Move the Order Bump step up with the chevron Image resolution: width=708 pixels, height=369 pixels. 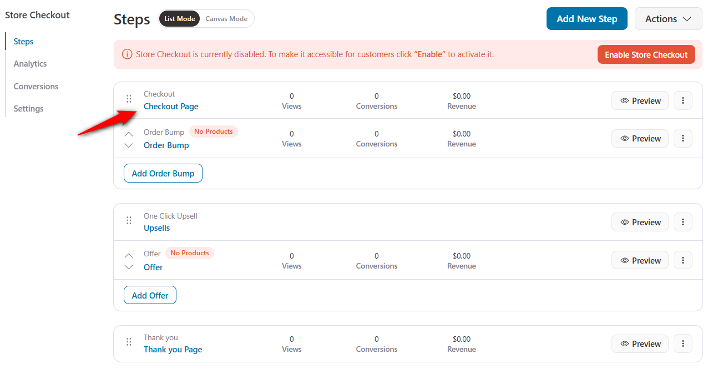coord(128,133)
